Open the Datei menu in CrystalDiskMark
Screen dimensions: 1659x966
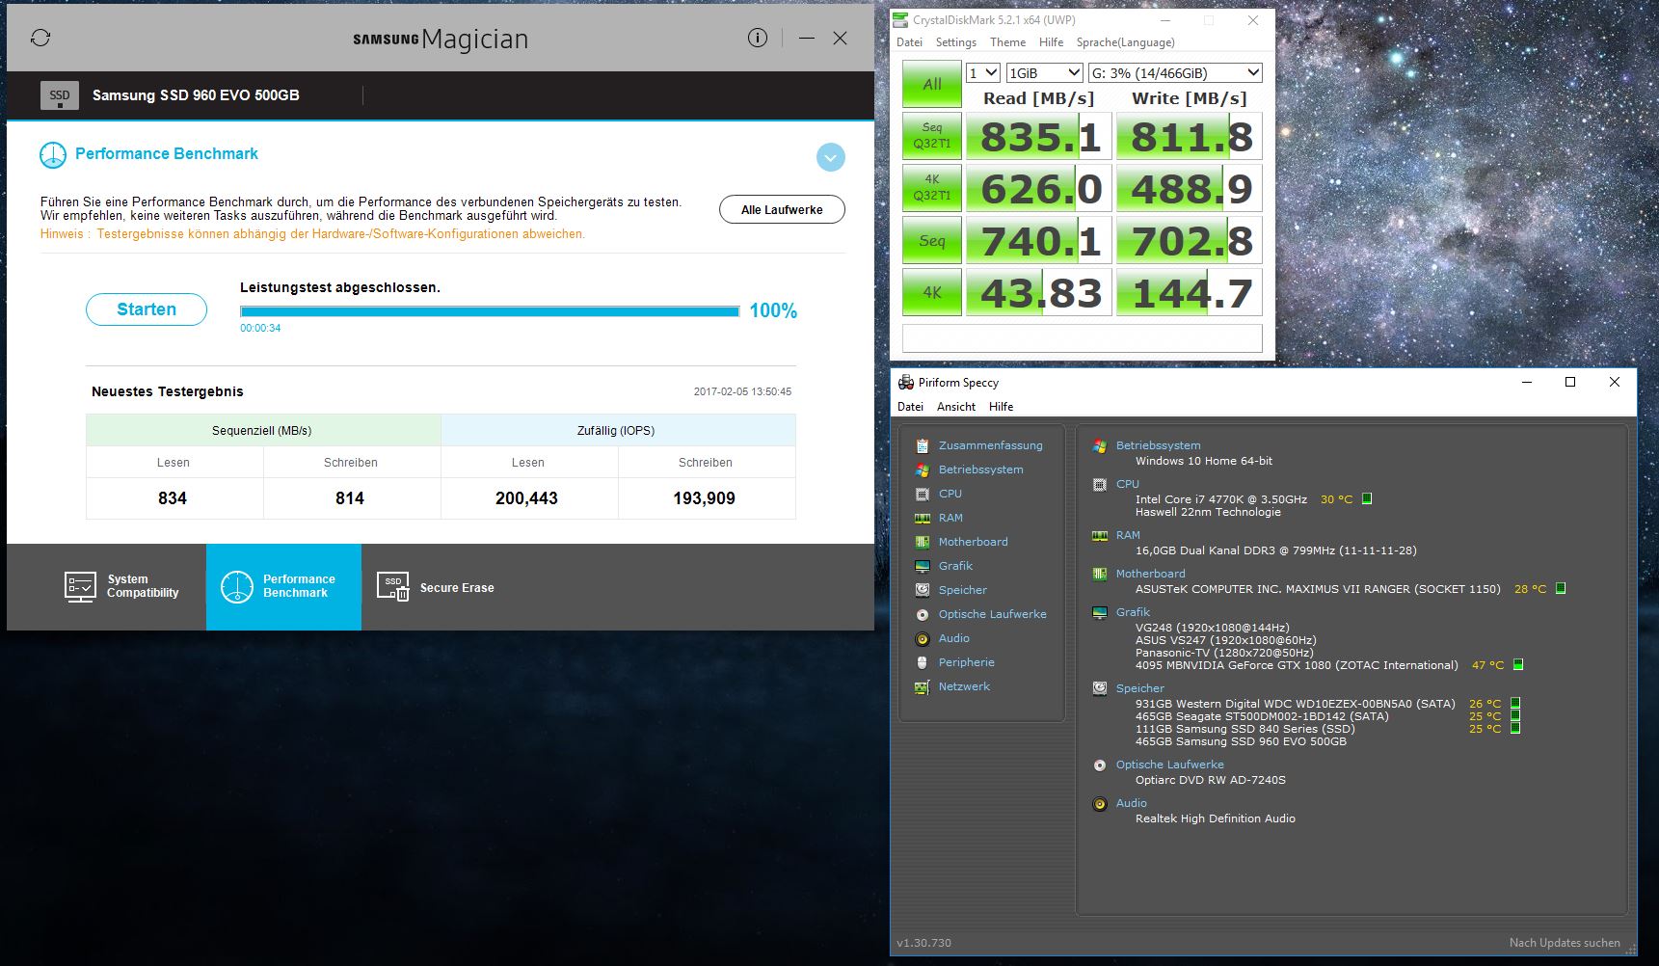click(909, 42)
